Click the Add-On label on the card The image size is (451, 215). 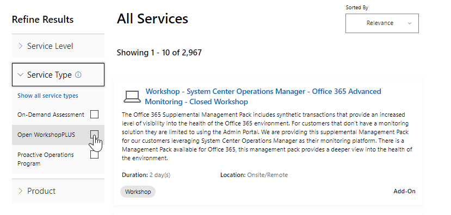tap(404, 191)
